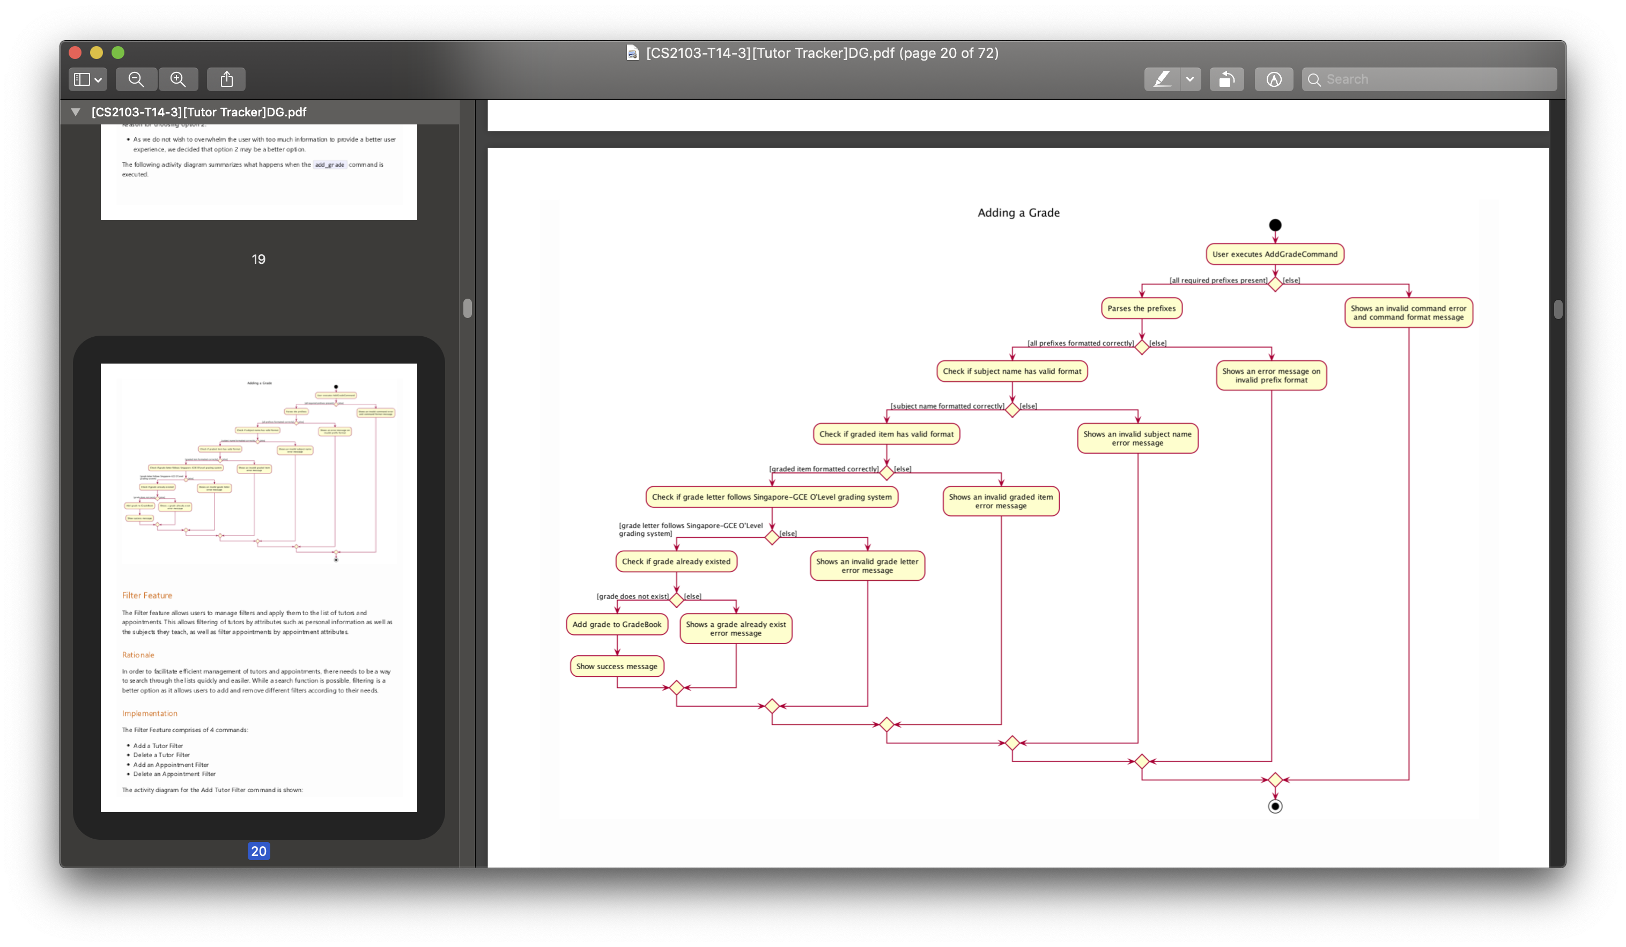Screen dimensions: 1626x947
Task: Click the zoom in magnifier icon
Action: (178, 79)
